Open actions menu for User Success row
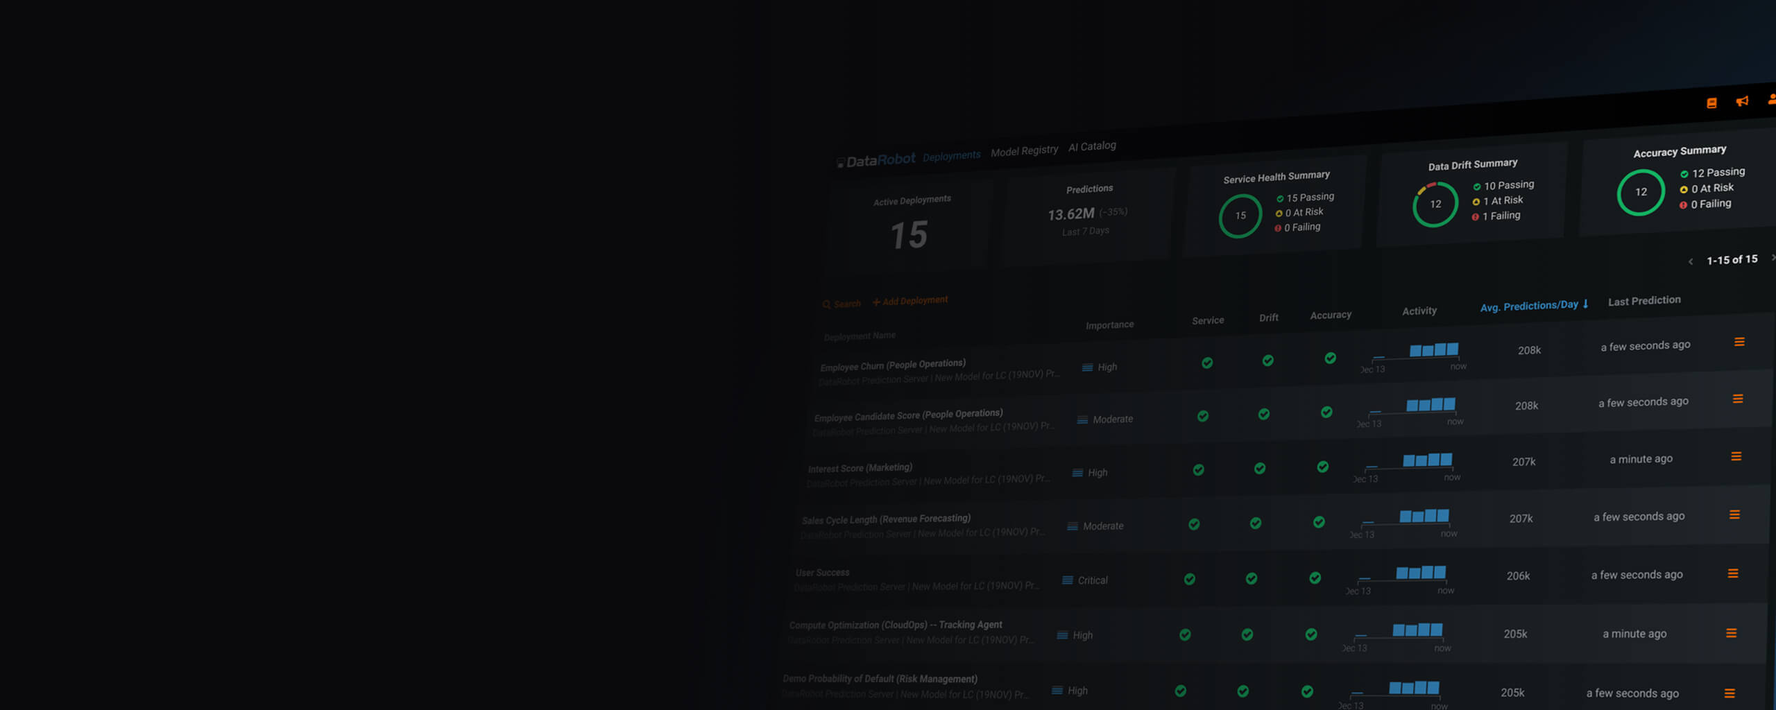Image resolution: width=1776 pixels, height=710 pixels. tap(1733, 573)
